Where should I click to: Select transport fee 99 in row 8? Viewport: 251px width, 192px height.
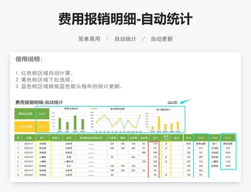pos(112,175)
